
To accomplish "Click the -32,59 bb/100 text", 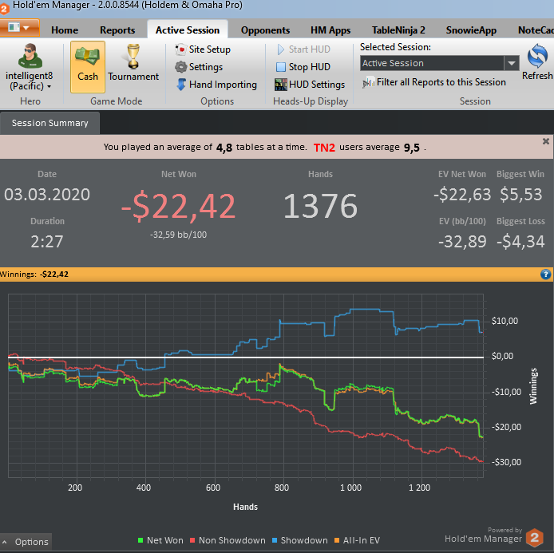I will pyautogui.click(x=179, y=235).
